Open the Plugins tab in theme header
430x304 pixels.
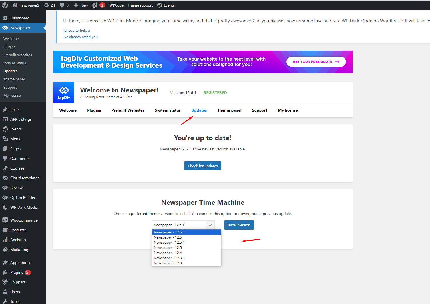94,110
